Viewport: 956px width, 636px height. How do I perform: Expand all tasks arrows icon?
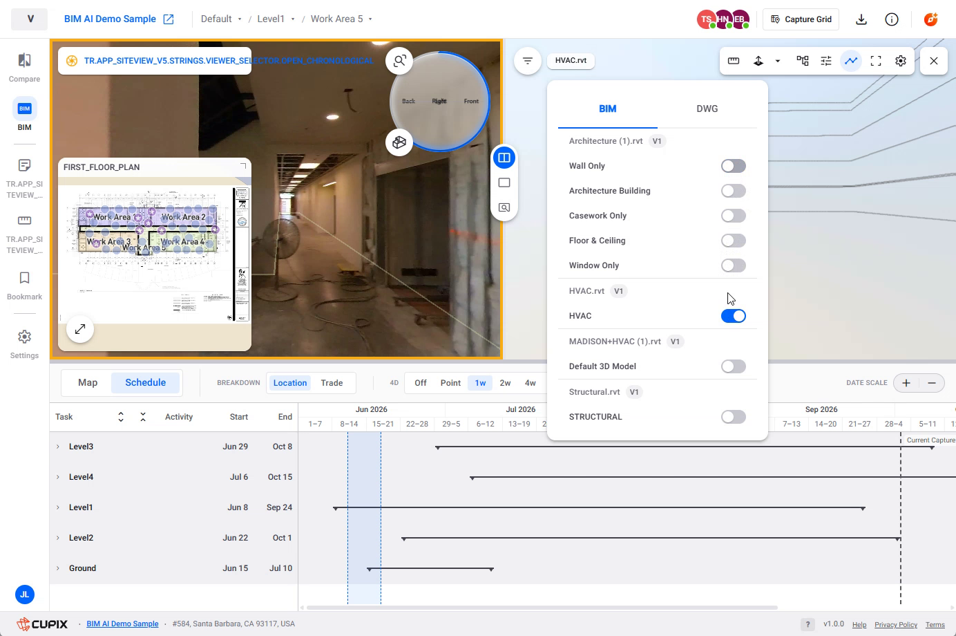121,417
